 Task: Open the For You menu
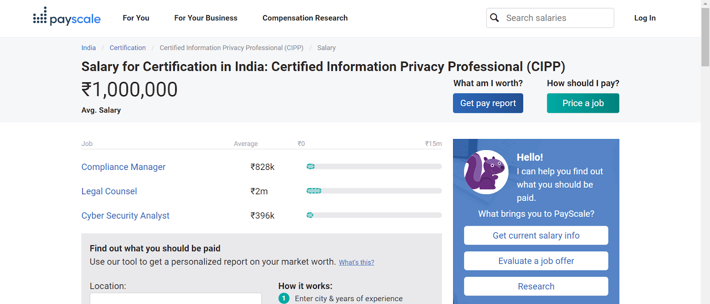[136, 18]
